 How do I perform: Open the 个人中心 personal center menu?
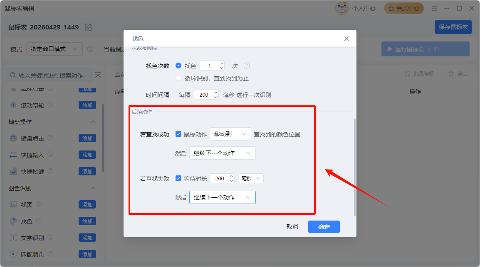(364, 8)
